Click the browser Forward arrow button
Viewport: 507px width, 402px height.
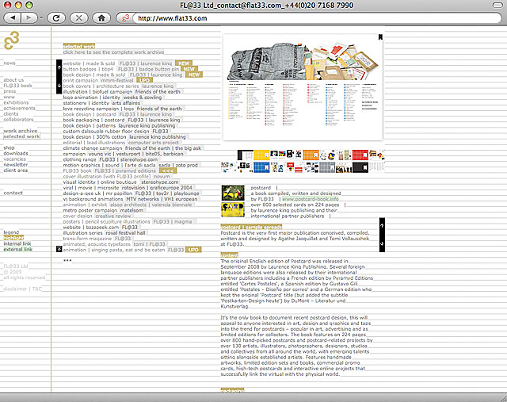click(29, 17)
